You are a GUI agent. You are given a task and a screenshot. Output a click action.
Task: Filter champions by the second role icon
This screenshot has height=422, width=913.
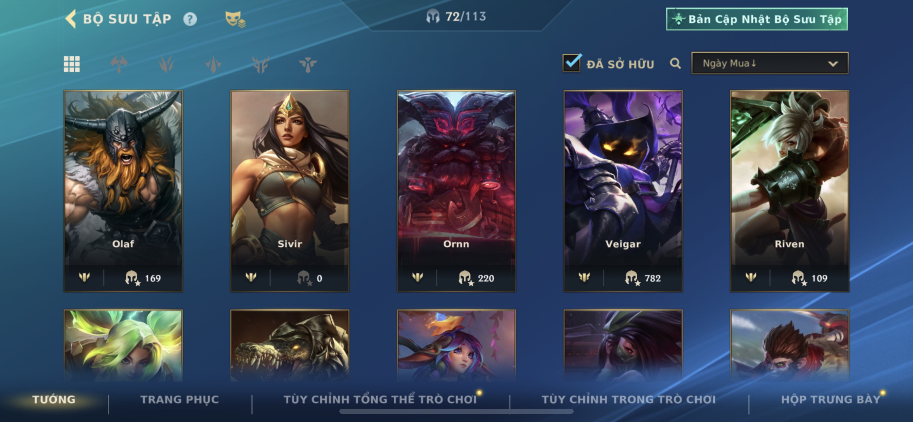pos(166,64)
